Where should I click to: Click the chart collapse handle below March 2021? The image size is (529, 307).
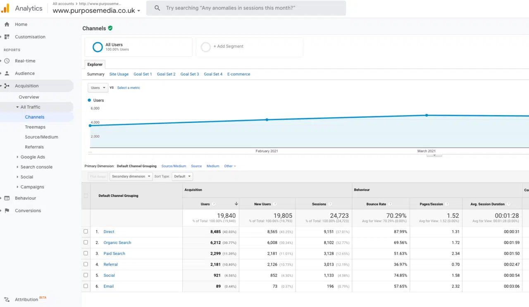pyautogui.click(x=434, y=155)
